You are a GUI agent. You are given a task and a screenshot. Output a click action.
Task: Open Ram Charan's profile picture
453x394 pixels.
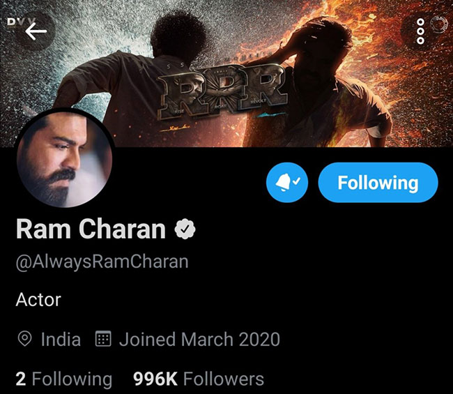[65, 158]
